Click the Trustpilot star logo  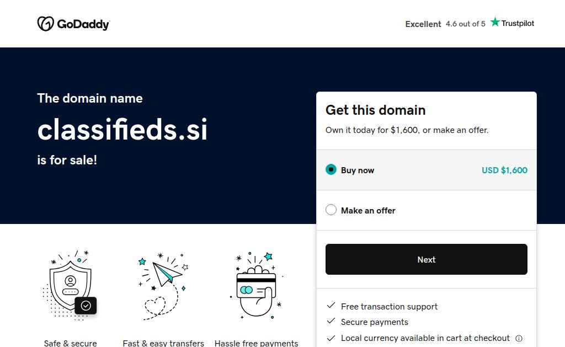click(495, 23)
